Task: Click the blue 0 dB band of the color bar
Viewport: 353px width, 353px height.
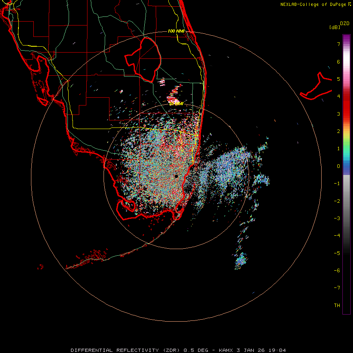Action: (346, 166)
